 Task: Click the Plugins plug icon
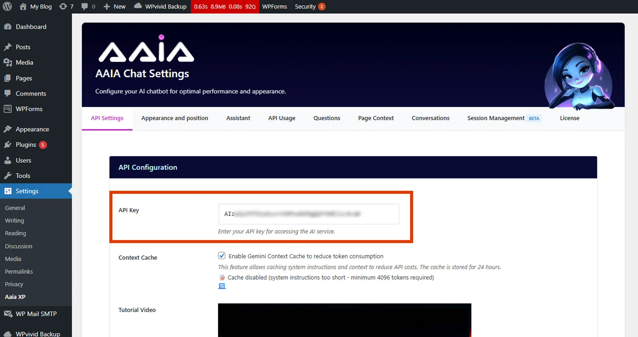(x=8, y=145)
